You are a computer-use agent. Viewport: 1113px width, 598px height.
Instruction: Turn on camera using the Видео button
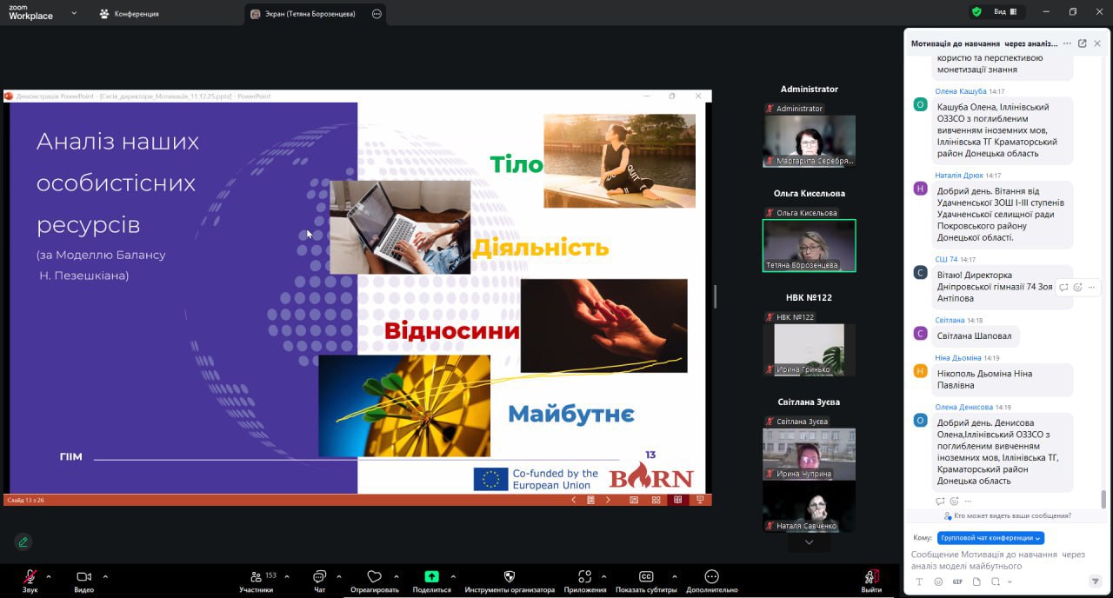(83, 577)
